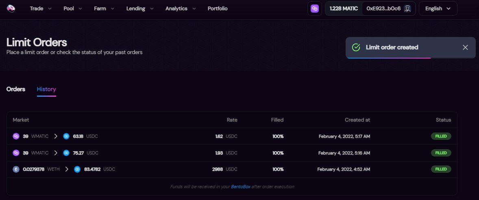Click 100% filled value in 5:17 AM row
Screen dimensions: 479x200
coord(278,137)
